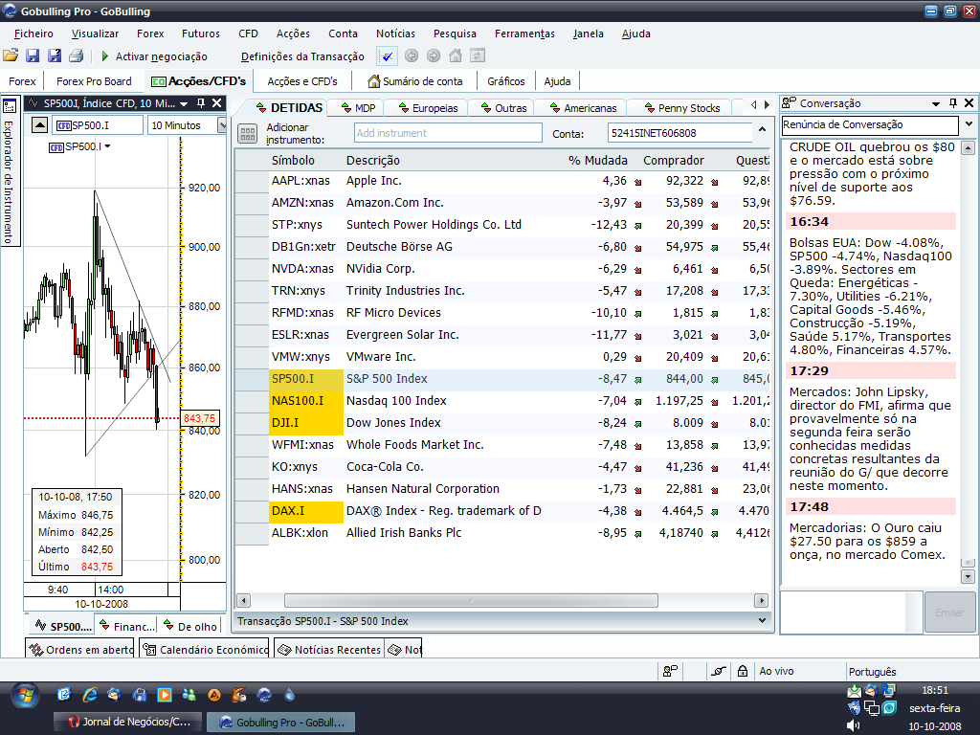Click the lock icon in status bar

(x=742, y=671)
